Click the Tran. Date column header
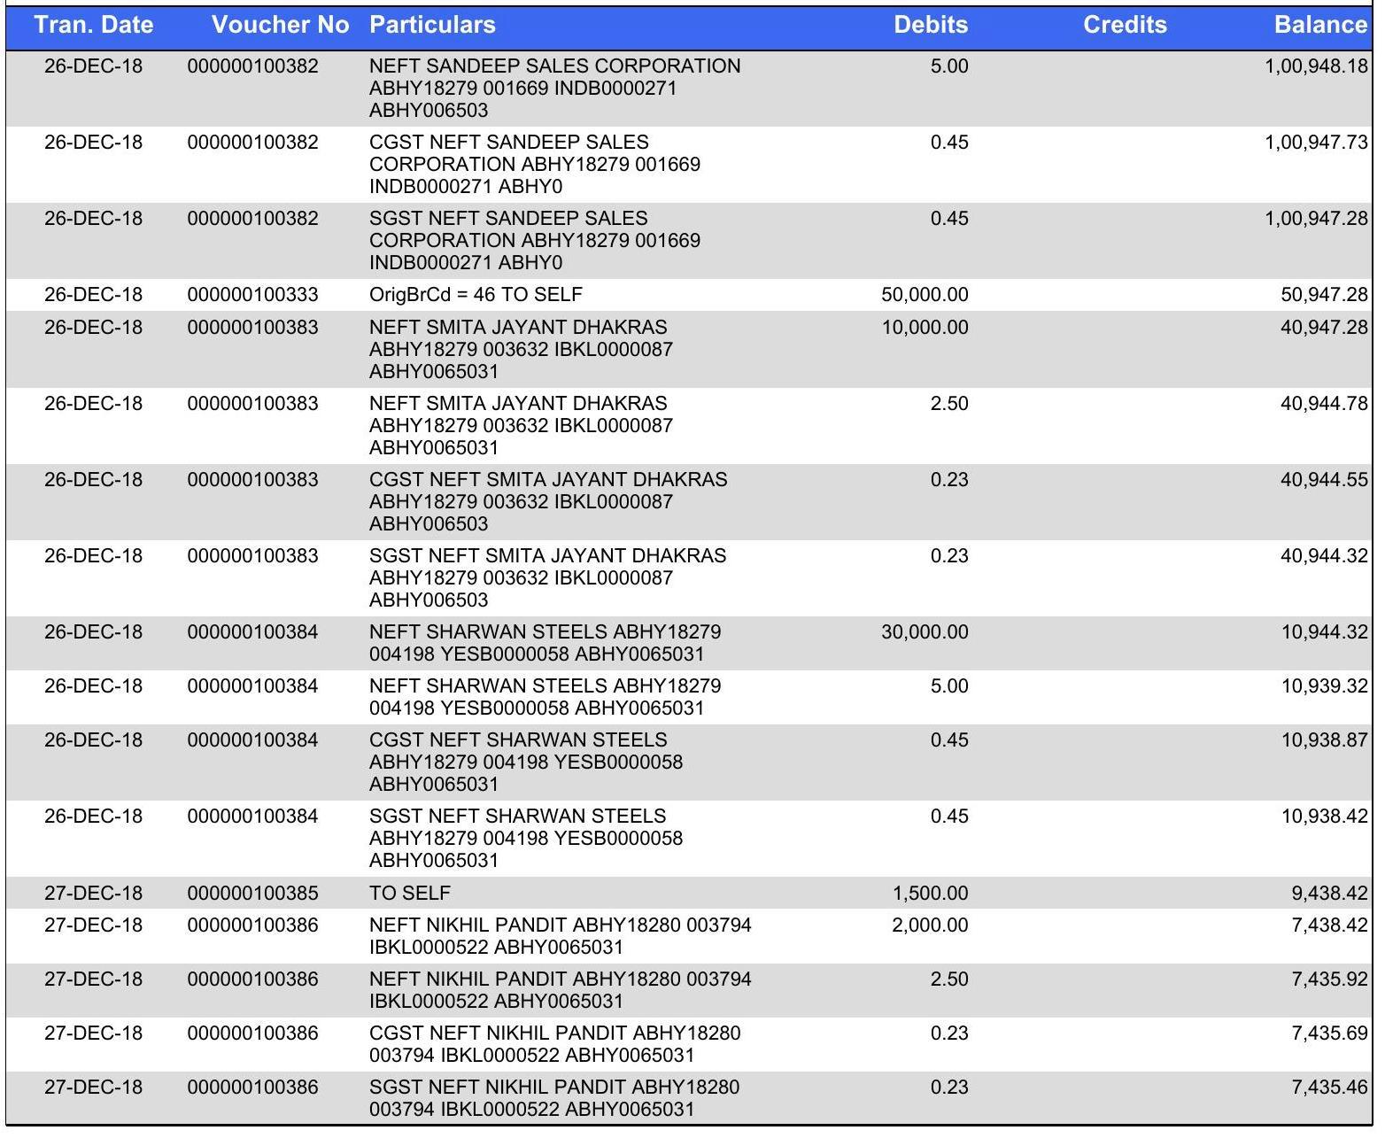Image resolution: width=1385 pixels, height=1138 pixels. [94, 25]
